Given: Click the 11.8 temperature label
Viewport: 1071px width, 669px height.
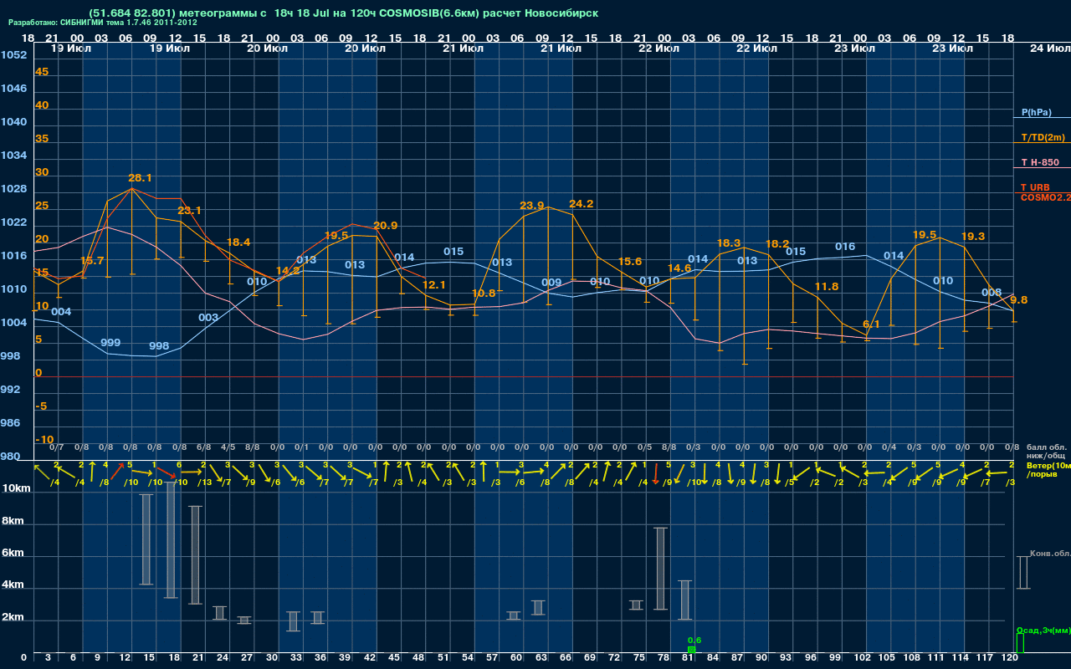Looking at the screenshot, I should click(827, 287).
